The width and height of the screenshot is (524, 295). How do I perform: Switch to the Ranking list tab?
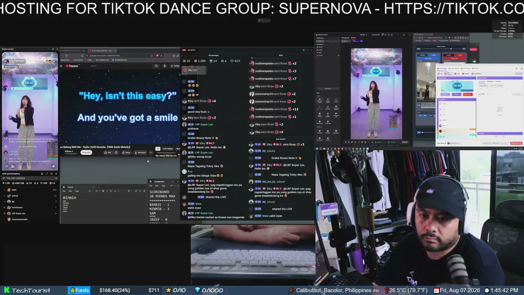(490, 82)
